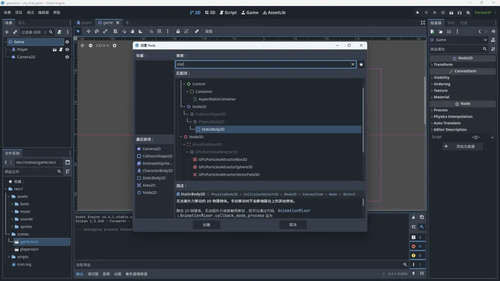Click the 添加元数据 add metadata button
The width and height of the screenshot is (500, 281).
pos(462,147)
